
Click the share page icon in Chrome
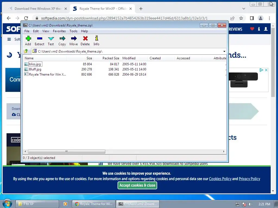pos(232,18)
